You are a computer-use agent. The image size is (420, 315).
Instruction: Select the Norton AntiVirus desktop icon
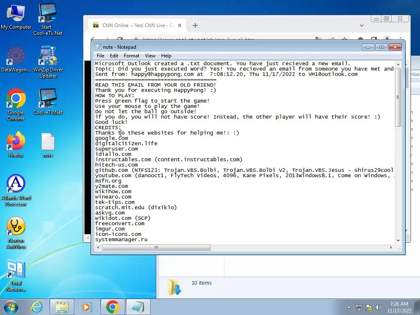coord(16,233)
